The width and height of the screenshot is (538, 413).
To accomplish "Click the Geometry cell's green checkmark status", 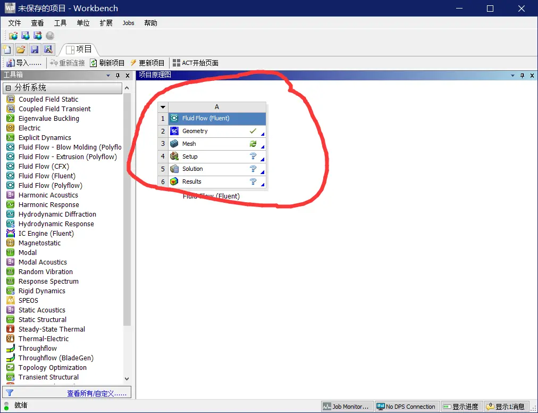I will tap(253, 131).
